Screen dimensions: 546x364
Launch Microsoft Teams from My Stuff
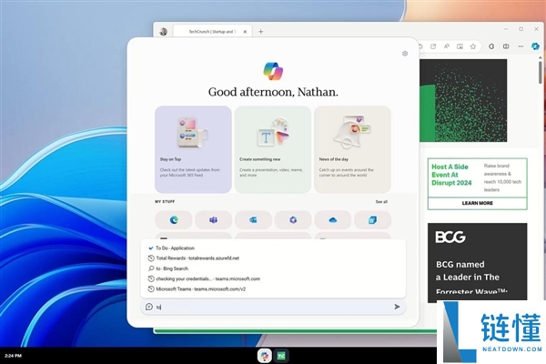[213, 220]
